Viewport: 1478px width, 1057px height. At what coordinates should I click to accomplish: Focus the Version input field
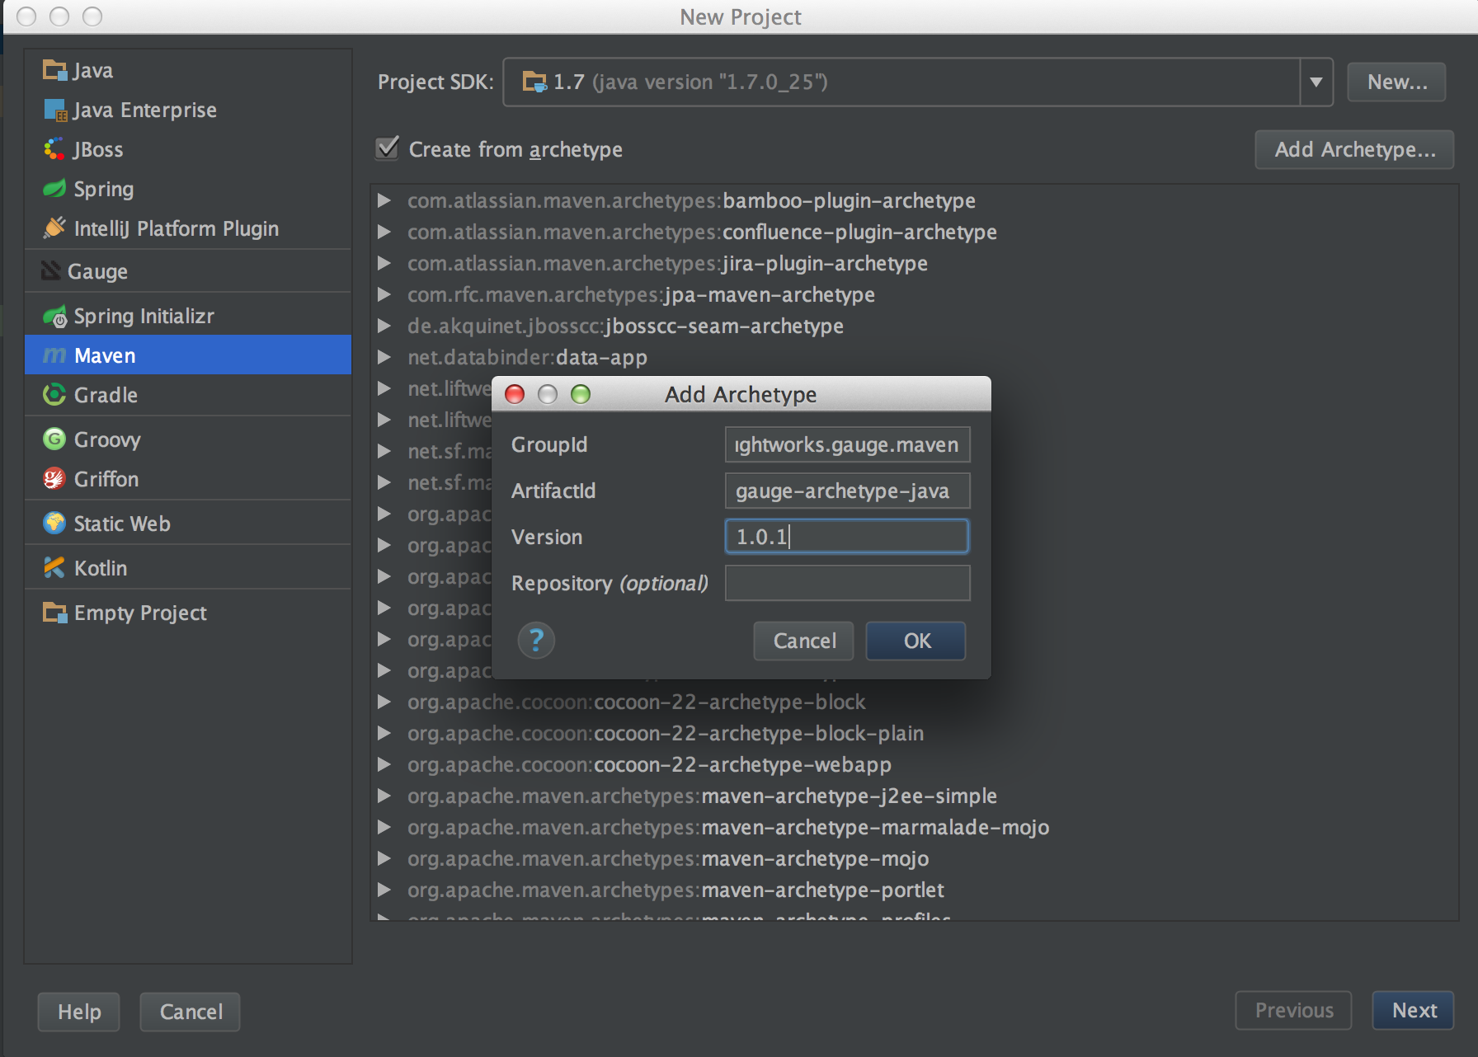click(x=847, y=537)
